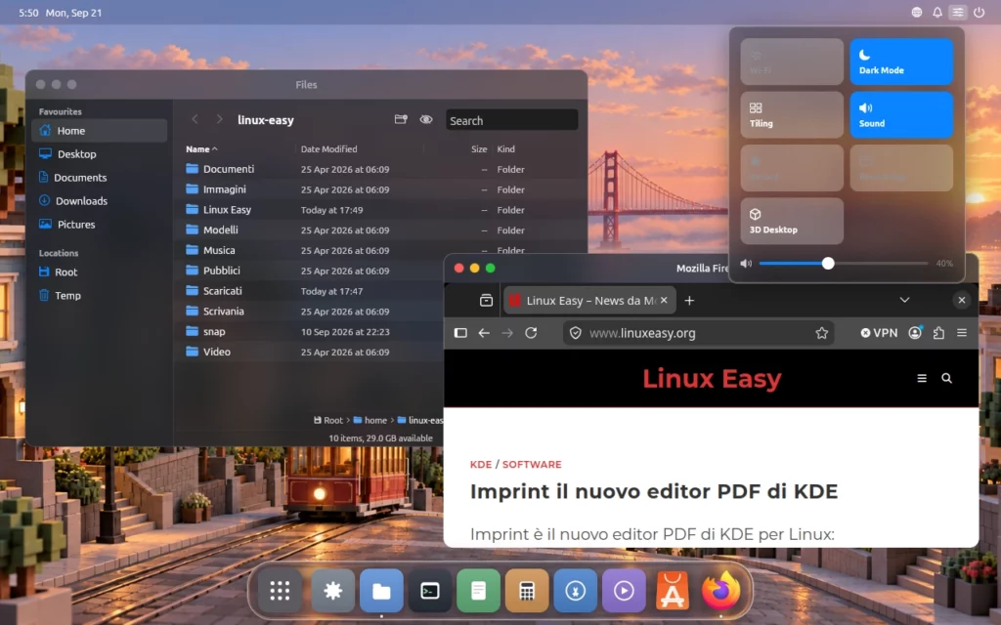The height and width of the screenshot is (625, 1001).
Task: Click the clock and date in top bar
Action: pos(60,13)
